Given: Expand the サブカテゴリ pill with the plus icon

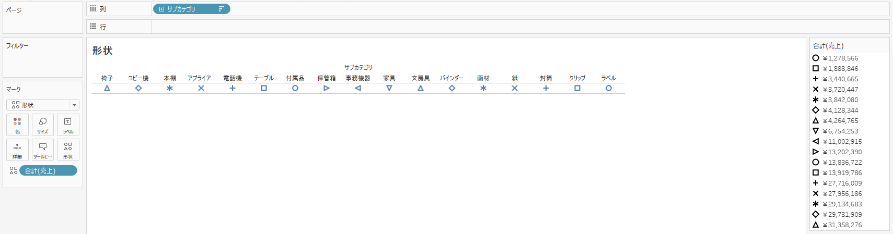Looking at the screenshot, I should point(161,9).
